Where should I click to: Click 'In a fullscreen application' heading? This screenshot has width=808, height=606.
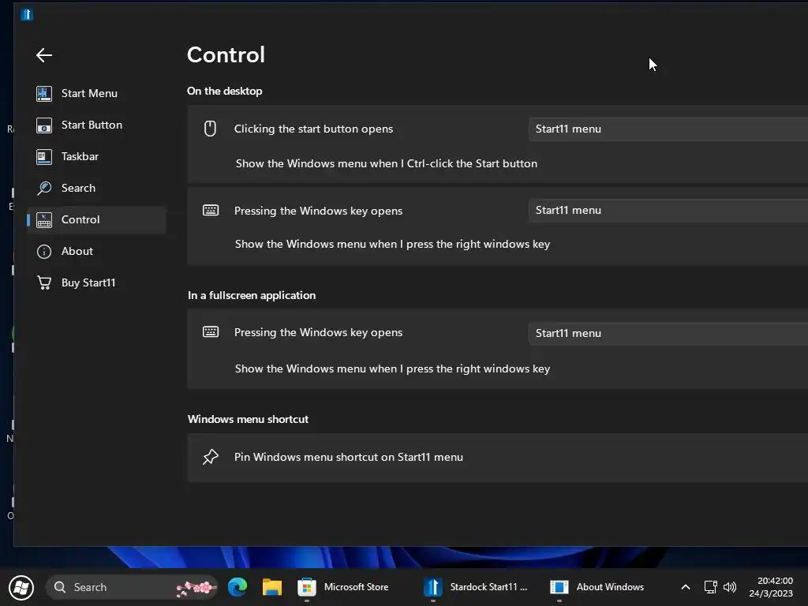tap(252, 295)
